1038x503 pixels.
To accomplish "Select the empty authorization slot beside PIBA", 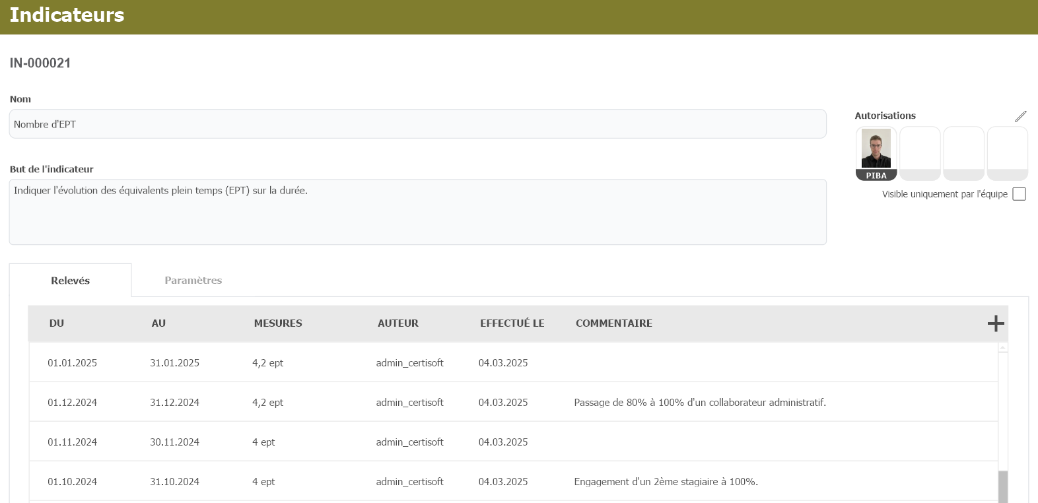I will [x=919, y=153].
